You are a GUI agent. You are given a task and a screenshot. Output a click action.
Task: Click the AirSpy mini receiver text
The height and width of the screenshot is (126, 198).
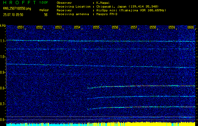(x=131, y=10)
